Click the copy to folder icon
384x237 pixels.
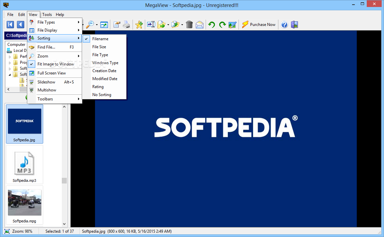pos(175,25)
